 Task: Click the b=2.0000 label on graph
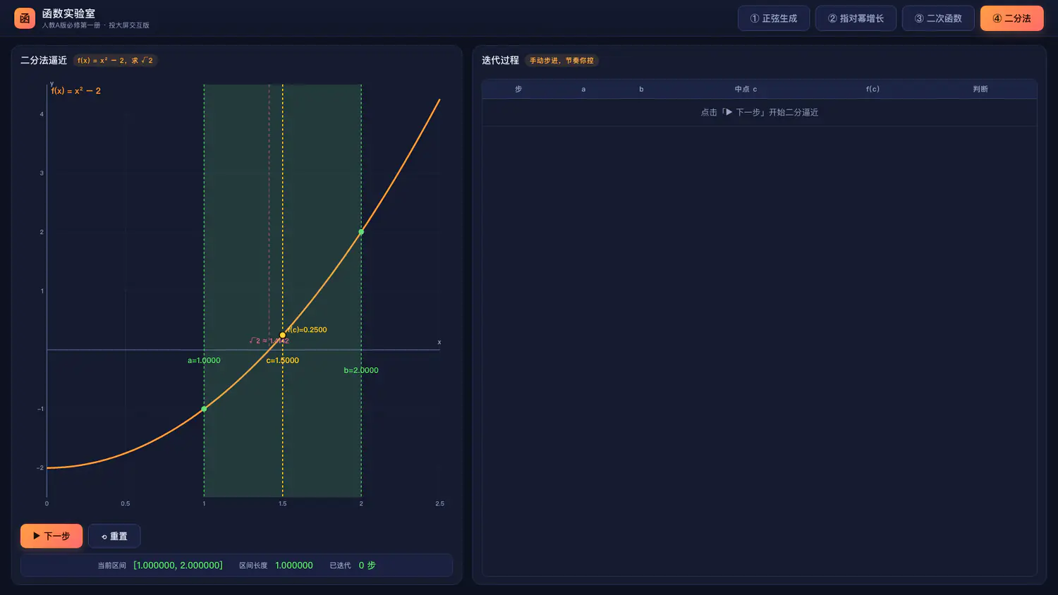click(361, 370)
